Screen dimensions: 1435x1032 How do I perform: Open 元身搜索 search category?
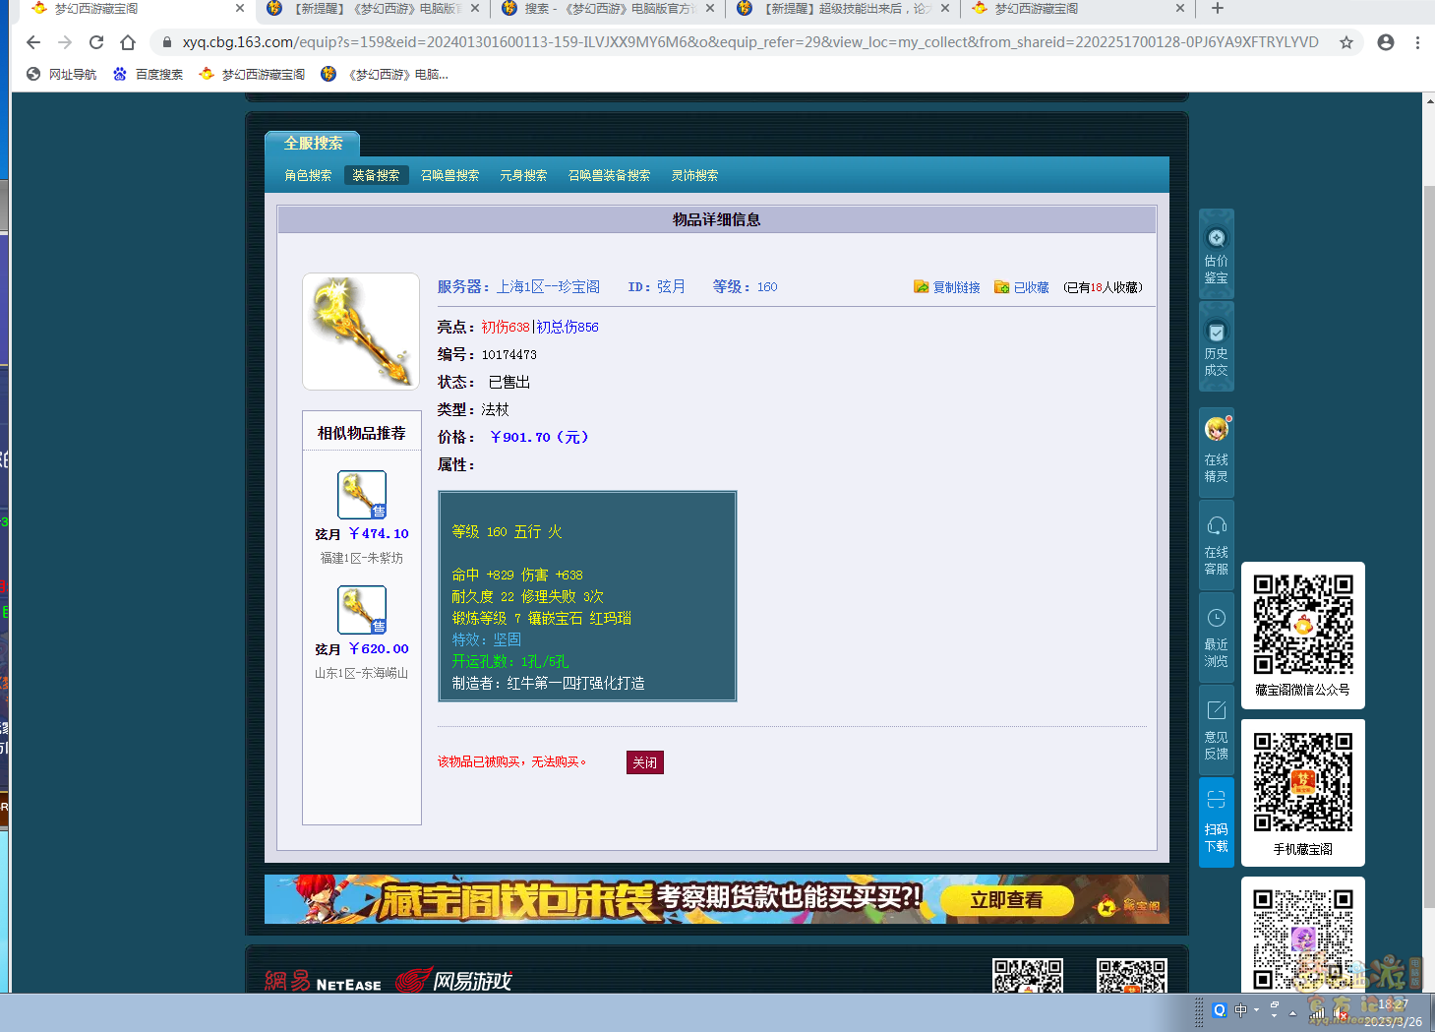point(523,175)
